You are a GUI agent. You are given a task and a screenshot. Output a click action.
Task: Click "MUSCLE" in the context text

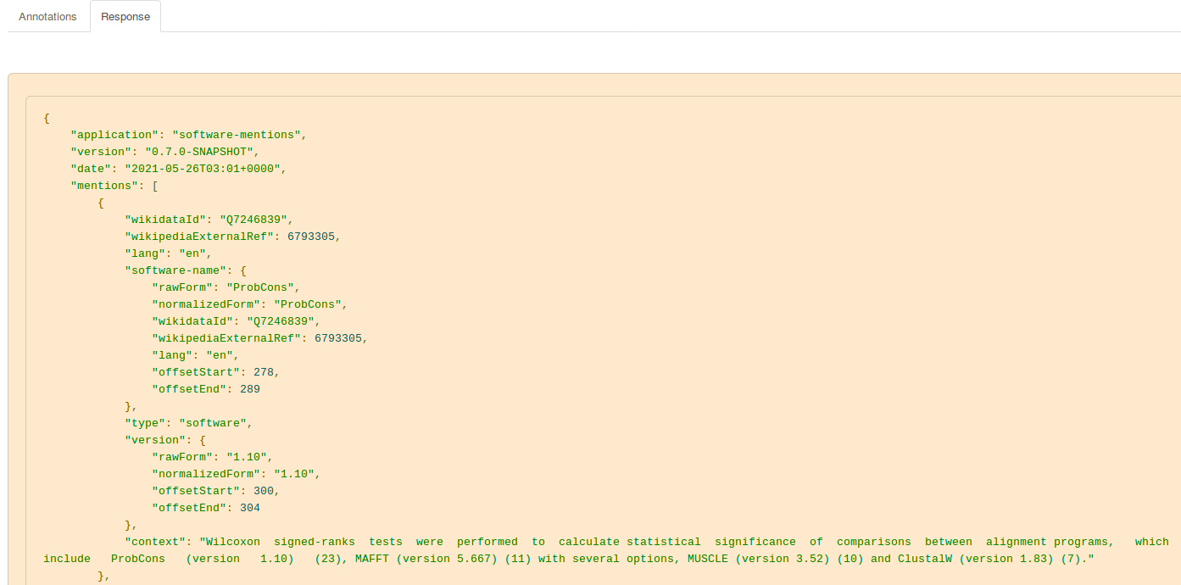[708, 559]
